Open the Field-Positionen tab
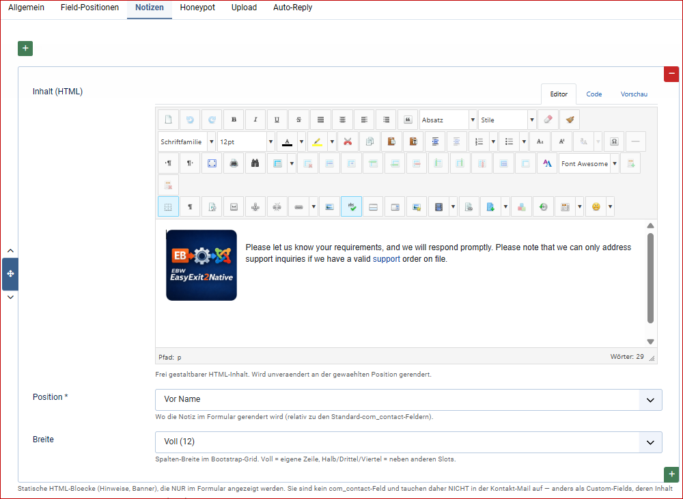Image resolution: width=683 pixels, height=499 pixels. tap(89, 8)
